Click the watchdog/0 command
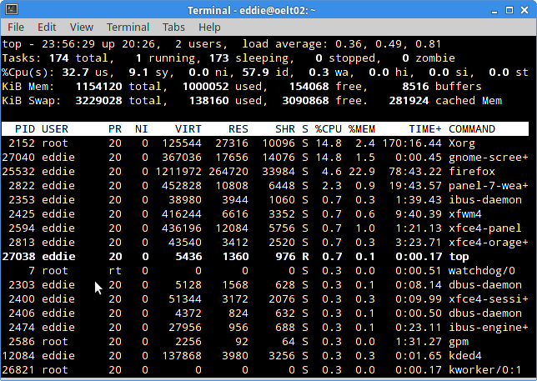Image resolution: width=537 pixels, height=381 pixels. pyautogui.click(x=482, y=271)
